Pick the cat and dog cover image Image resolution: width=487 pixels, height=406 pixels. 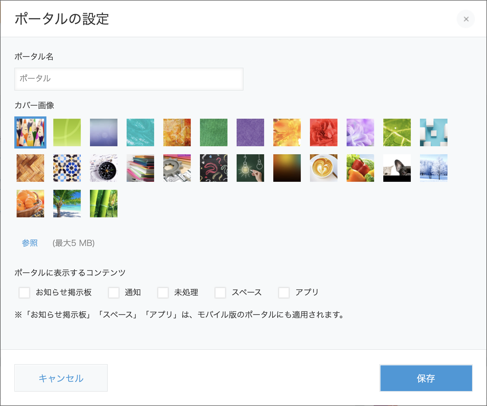coord(397,168)
